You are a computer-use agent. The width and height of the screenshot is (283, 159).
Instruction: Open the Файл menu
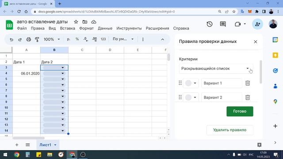[22, 28]
